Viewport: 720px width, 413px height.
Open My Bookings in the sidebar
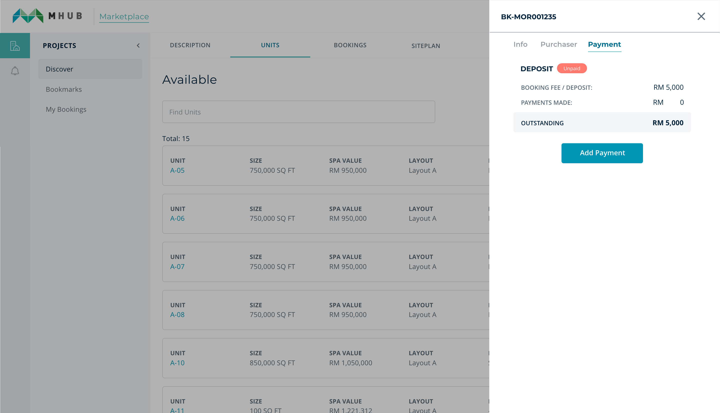tap(66, 109)
